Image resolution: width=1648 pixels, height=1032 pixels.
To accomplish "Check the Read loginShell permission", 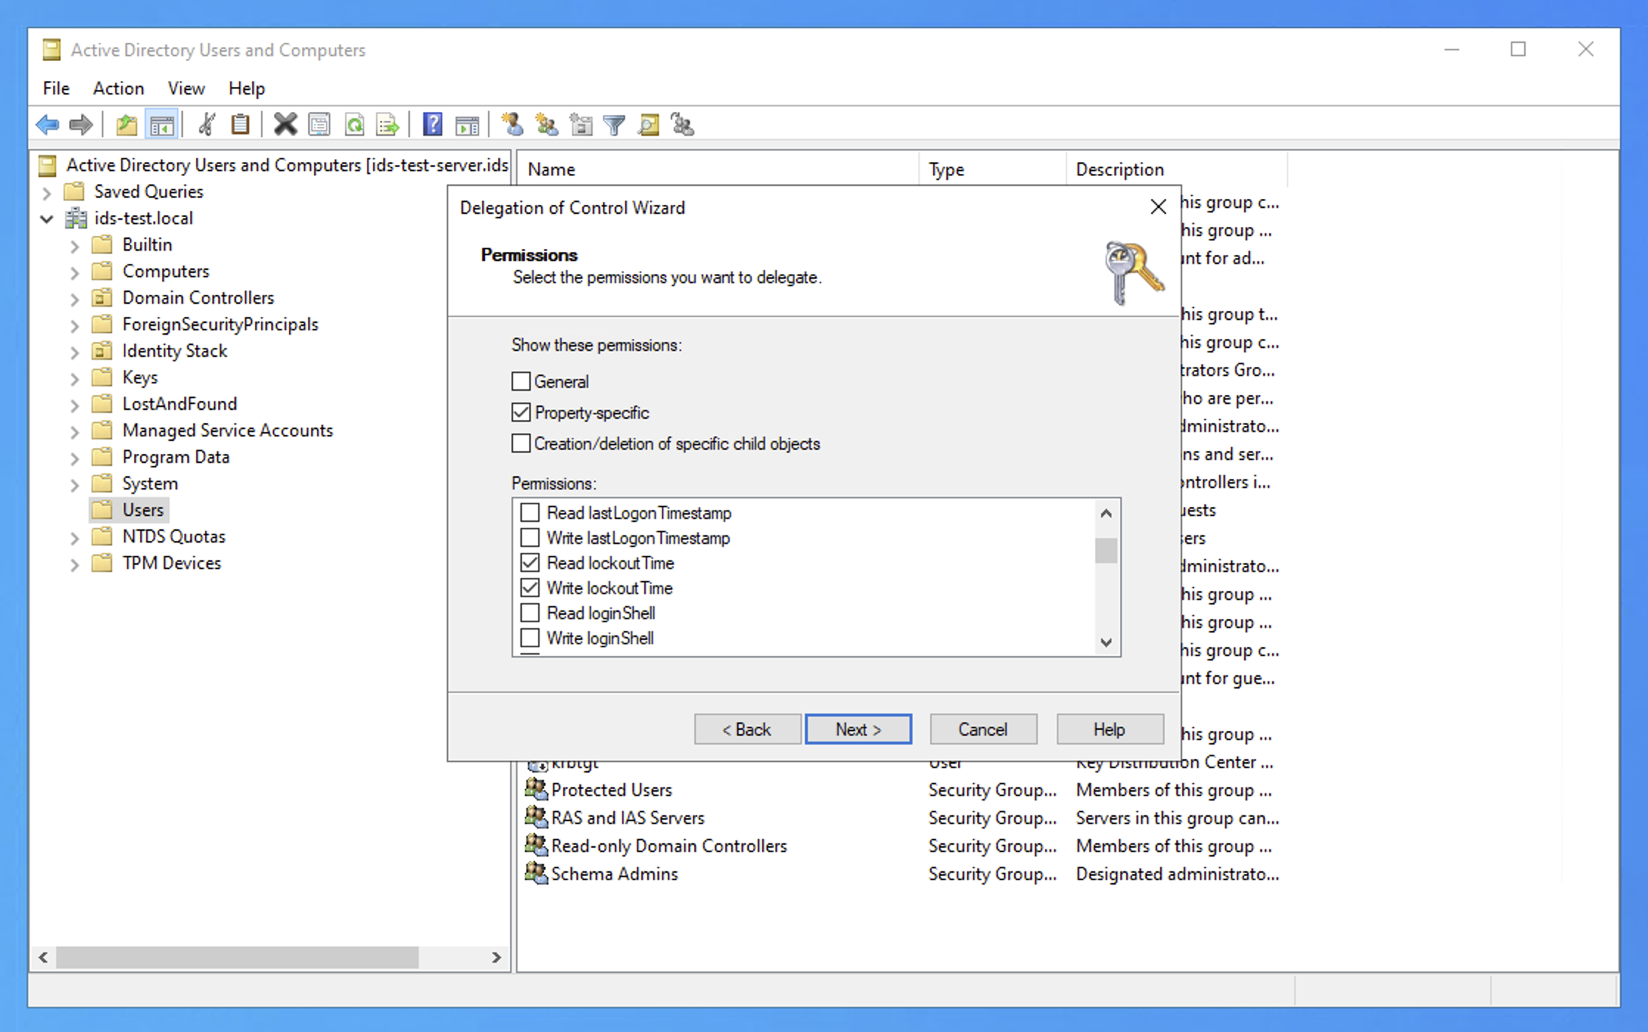I will pyautogui.click(x=530, y=613).
